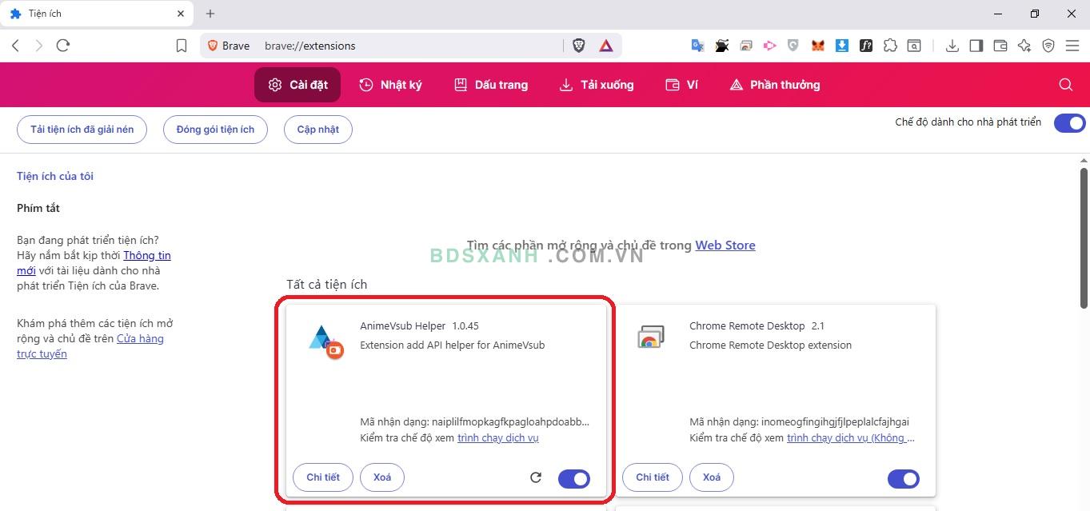Open the Google Translate extension icon
Screen dimensions: 1090x511
click(697, 46)
